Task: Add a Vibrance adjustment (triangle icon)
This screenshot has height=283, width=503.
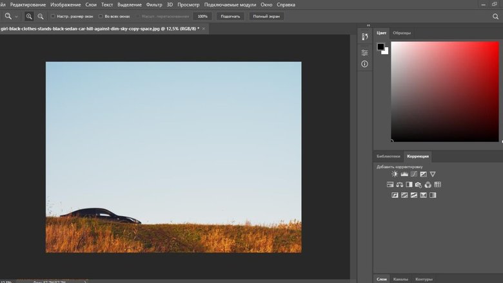Action: pos(433,174)
